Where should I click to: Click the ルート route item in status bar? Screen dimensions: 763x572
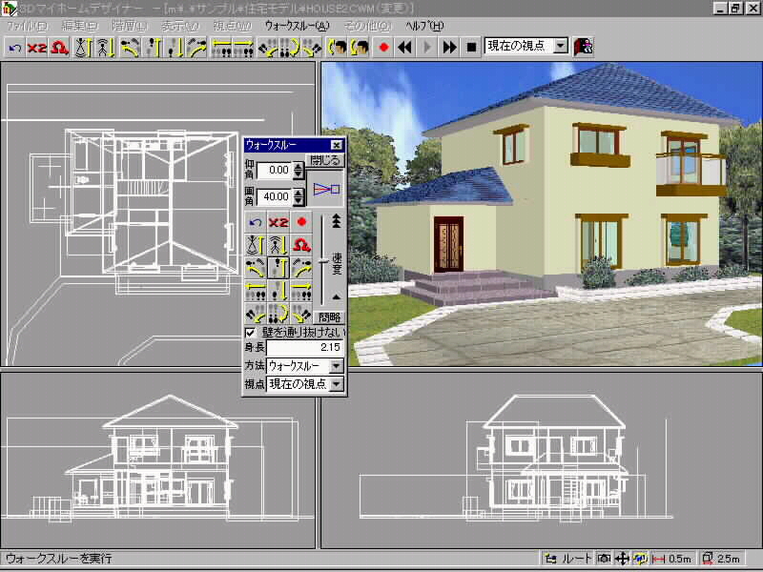[x=567, y=559]
